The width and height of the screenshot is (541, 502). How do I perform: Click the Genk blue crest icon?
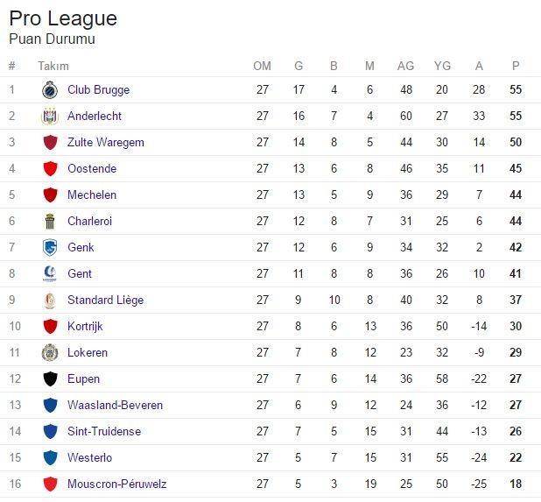pyautogui.click(x=50, y=248)
